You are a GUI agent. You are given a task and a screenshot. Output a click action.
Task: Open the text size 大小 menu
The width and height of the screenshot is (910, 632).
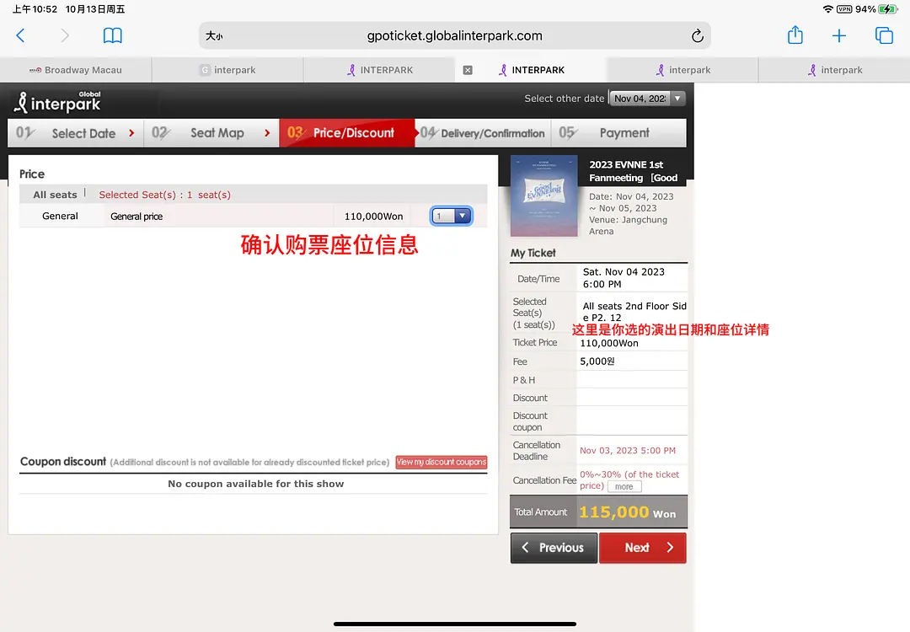214,36
